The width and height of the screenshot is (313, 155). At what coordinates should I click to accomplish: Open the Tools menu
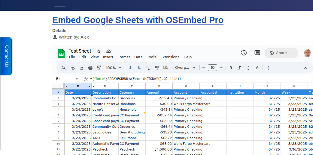[151, 57]
